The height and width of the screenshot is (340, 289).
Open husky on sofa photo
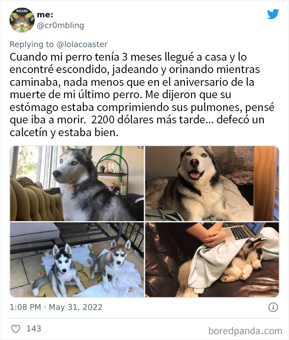tap(77, 184)
